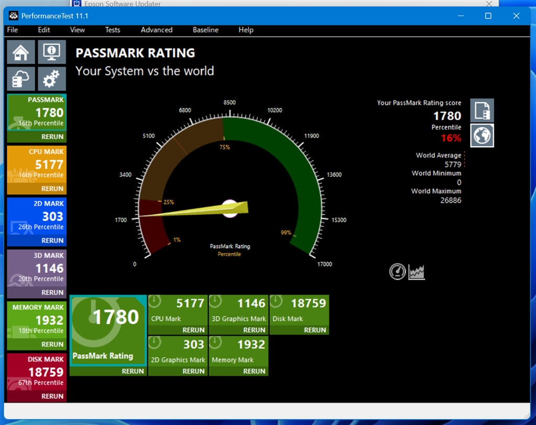Viewport: 536px width, 425px height.
Task: Open the cloud baseline manager icon
Action: tap(21, 79)
